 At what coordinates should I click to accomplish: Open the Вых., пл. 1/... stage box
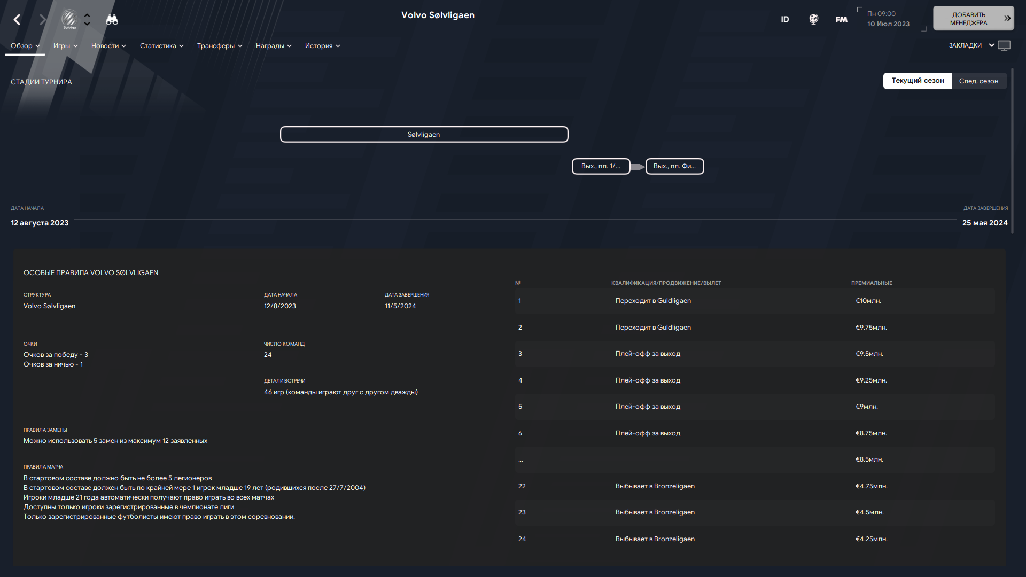[601, 166]
